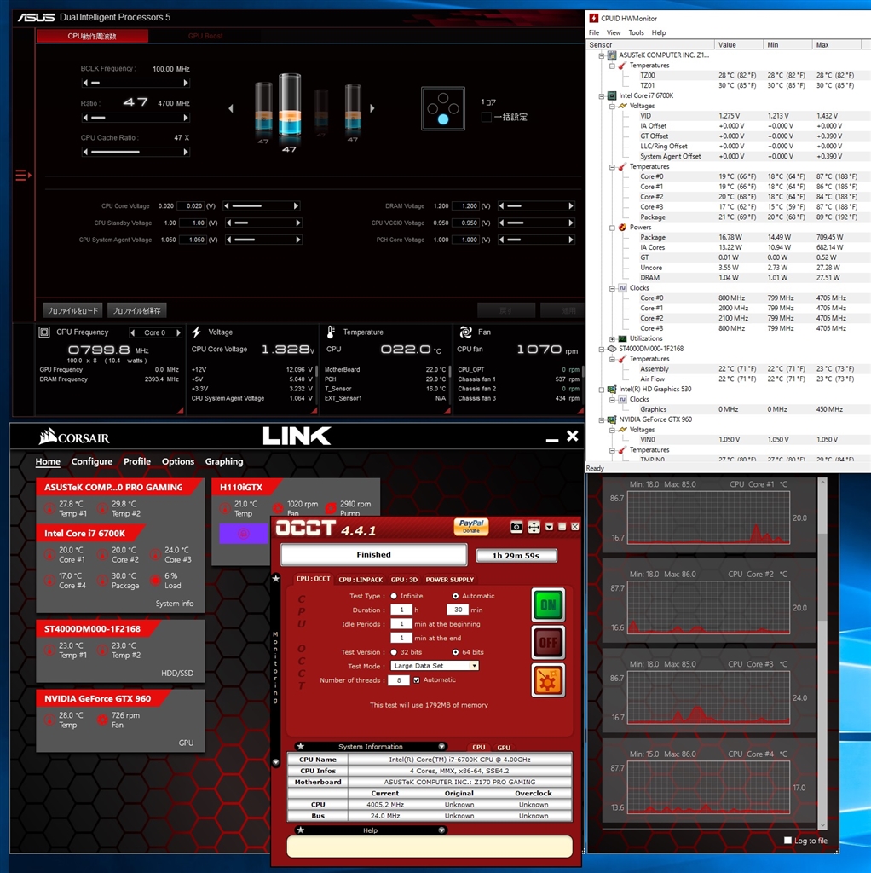Select Infinite test type radio button in OCCT
The width and height of the screenshot is (871, 873).
point(394,596)
